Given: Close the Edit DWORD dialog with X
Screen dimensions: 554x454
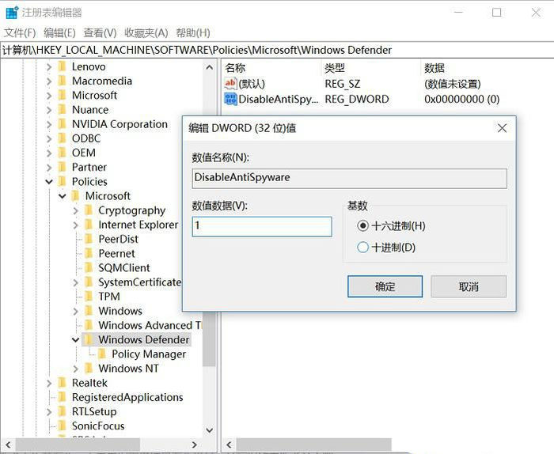Looking at the screenshot, I should coord(502,127).
